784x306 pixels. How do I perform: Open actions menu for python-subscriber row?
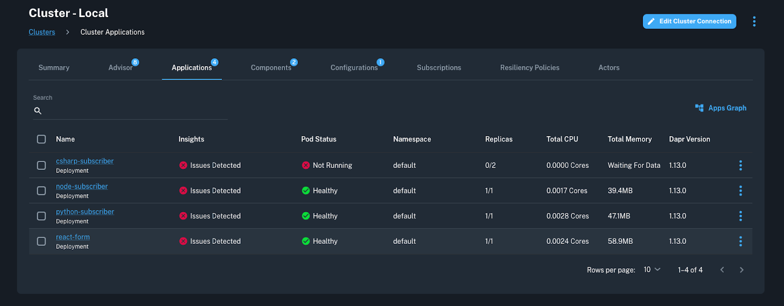click(740, 216)
